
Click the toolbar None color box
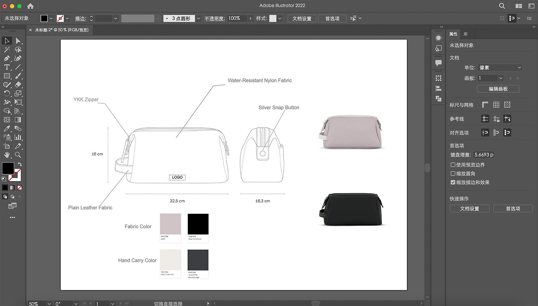click(x=20, y=187)
